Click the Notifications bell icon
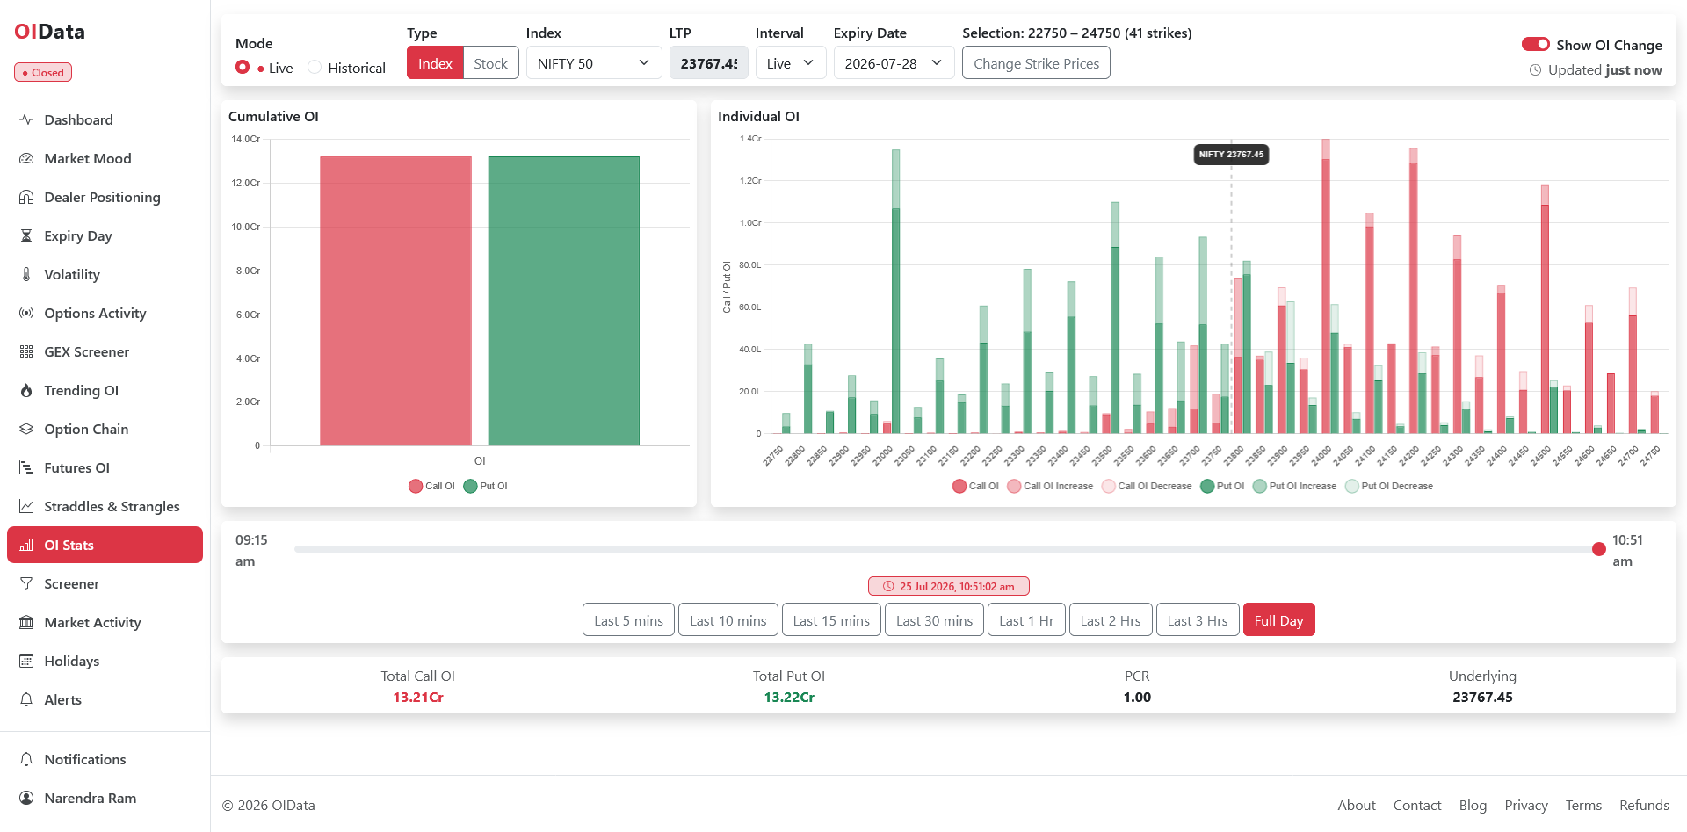Screen dimensions: 1687x832 click(x=26, y=759)
